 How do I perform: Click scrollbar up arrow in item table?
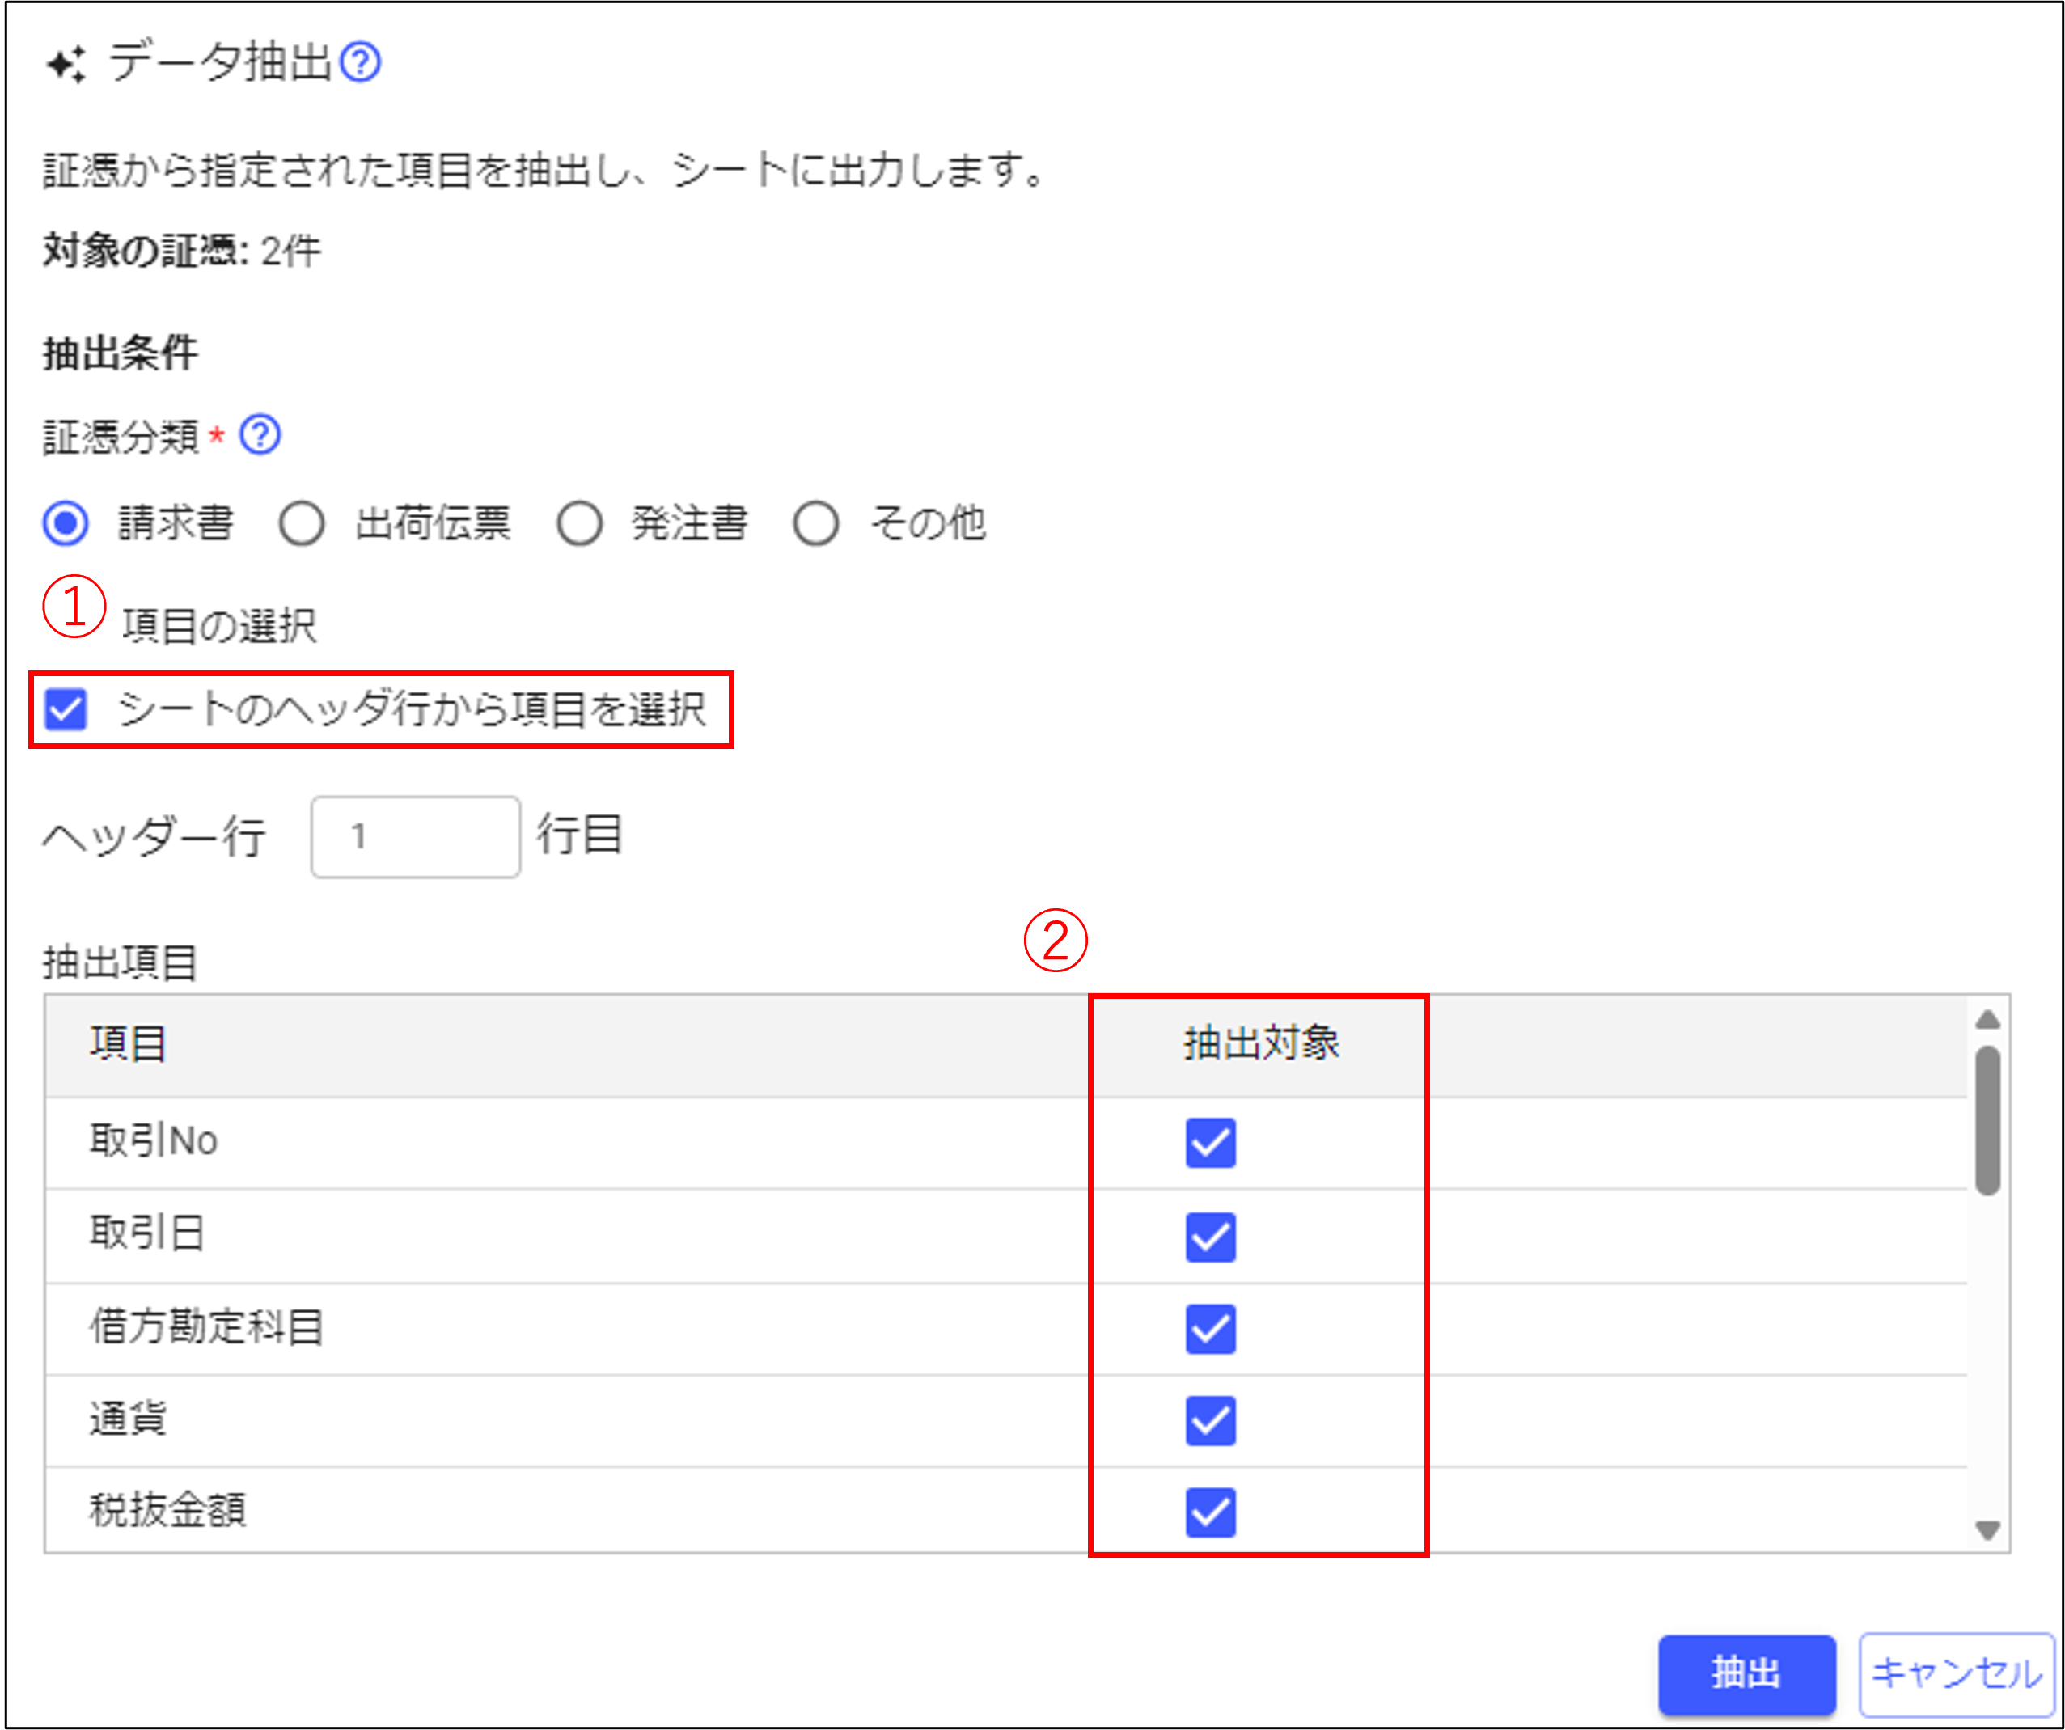pos(1987,1020)
